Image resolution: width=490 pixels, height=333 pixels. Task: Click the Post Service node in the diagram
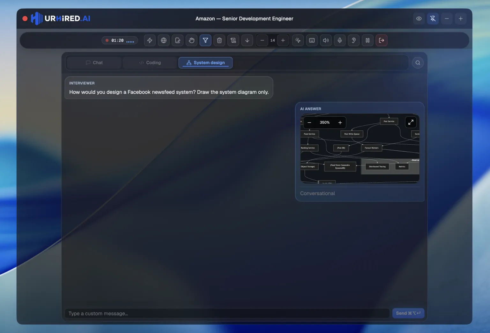(x=389, y=121)
